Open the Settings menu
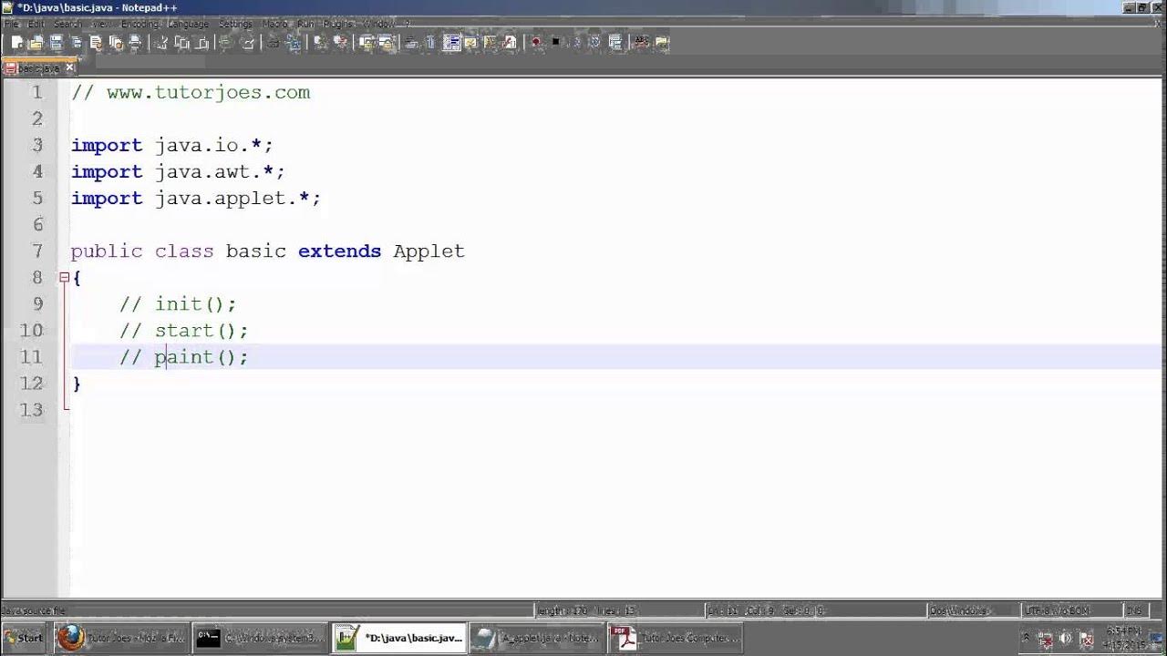 click(236, 24)
